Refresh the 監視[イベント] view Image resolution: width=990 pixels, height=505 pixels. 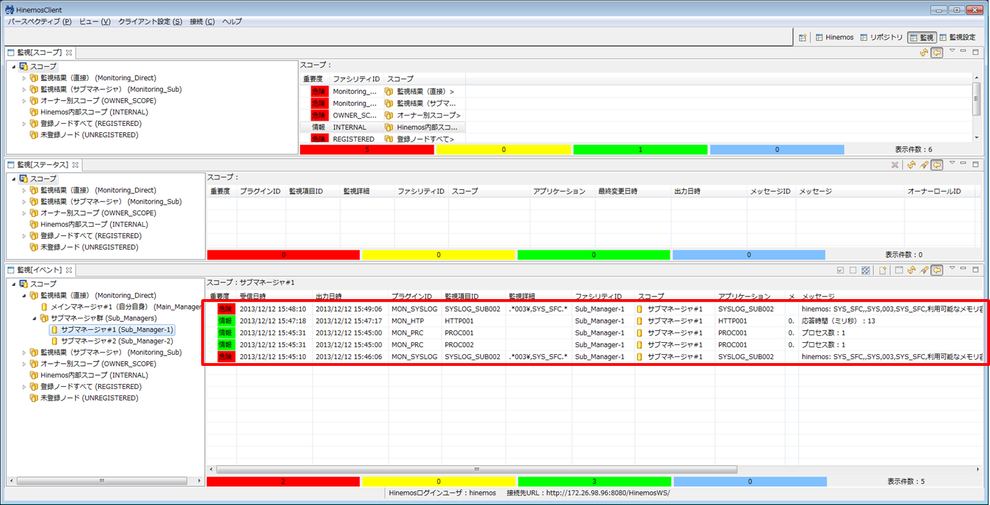(911, 270)
